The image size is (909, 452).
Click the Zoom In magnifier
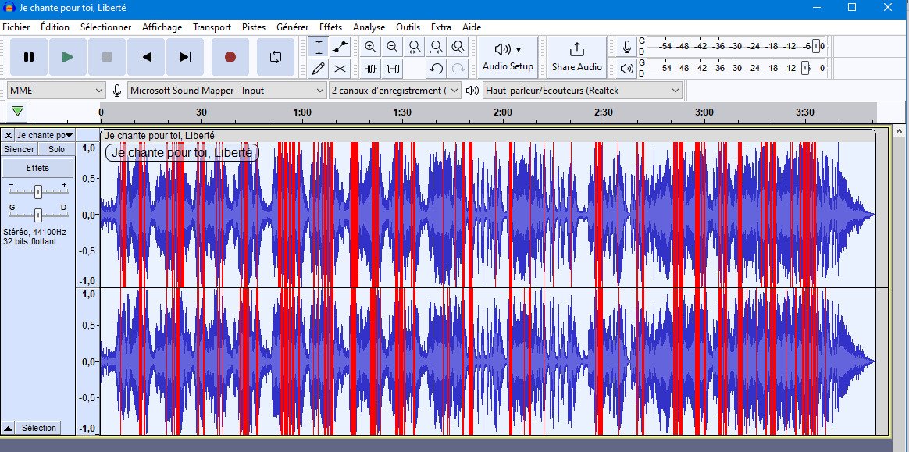[x=370, y=47]
